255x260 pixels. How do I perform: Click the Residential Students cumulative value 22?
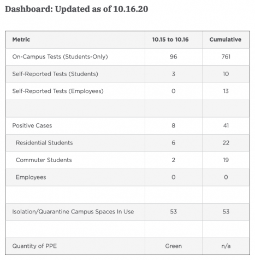[226, 143]
